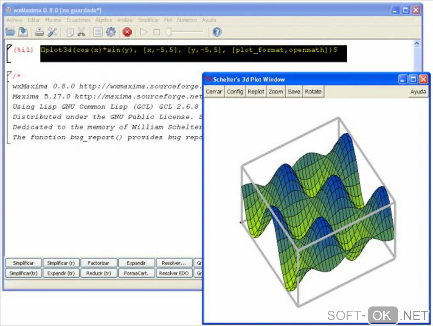The width and height of the screenshot is (433, 326).
Task: Open the Plot menu
Action: tap(168, 20)
